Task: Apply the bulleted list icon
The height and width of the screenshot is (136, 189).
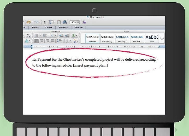Action: 37,35
